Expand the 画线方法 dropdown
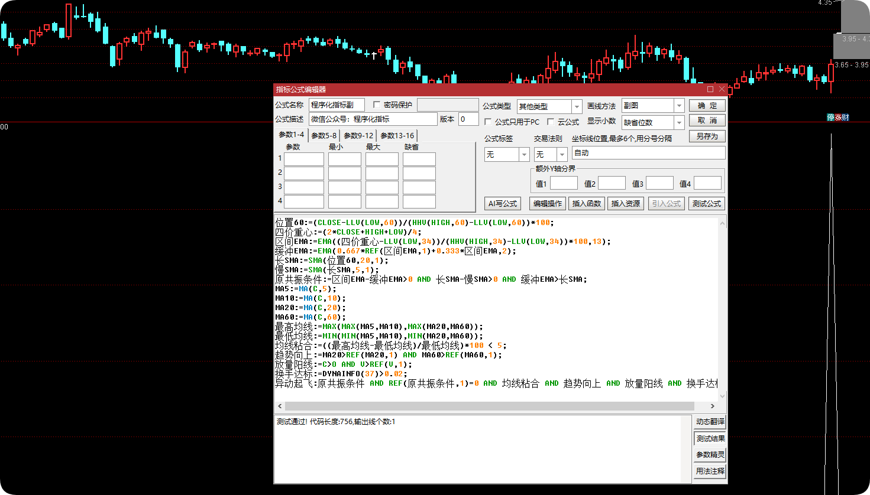This screenshot has height=495, width=870. click(679, 106)
